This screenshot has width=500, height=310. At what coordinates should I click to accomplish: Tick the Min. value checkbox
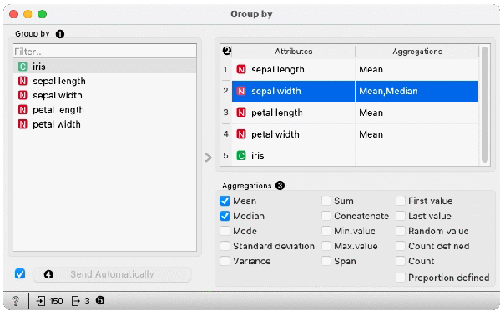pyautogui.click(x=326, y=231)
